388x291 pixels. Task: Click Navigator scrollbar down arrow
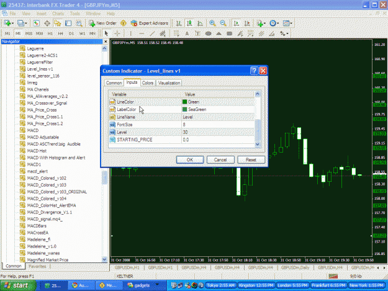pyautogui.click(x=104, y=259)
